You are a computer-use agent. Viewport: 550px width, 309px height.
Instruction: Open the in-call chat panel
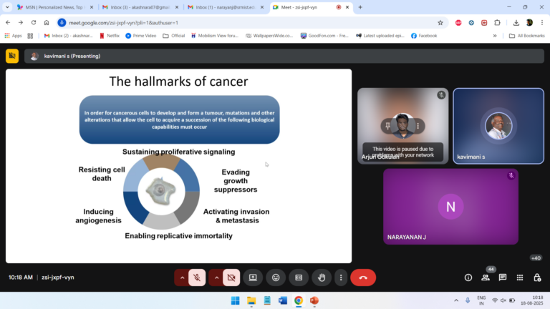(x=503, y=278)
